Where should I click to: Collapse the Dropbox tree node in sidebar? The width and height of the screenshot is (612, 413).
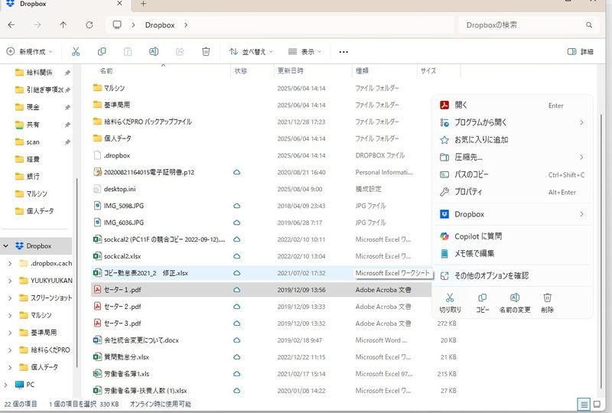[x=7, y=246]
